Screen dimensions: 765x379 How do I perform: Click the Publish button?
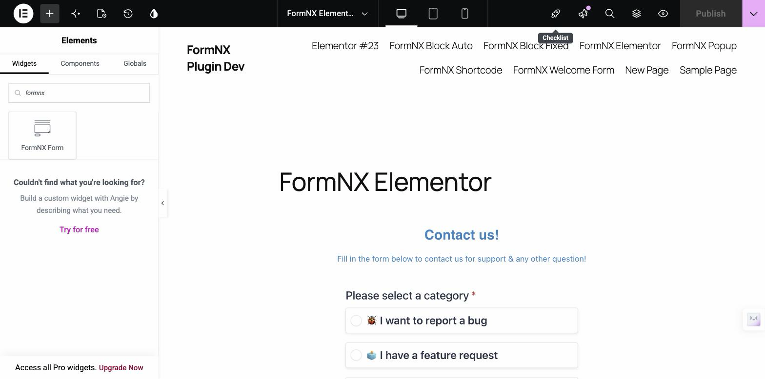coord(711,14)
